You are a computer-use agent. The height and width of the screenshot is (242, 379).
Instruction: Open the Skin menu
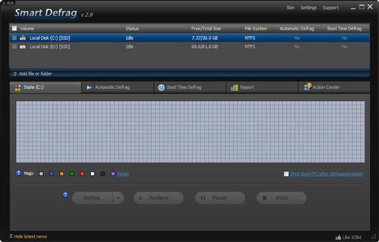click(291, 8)
